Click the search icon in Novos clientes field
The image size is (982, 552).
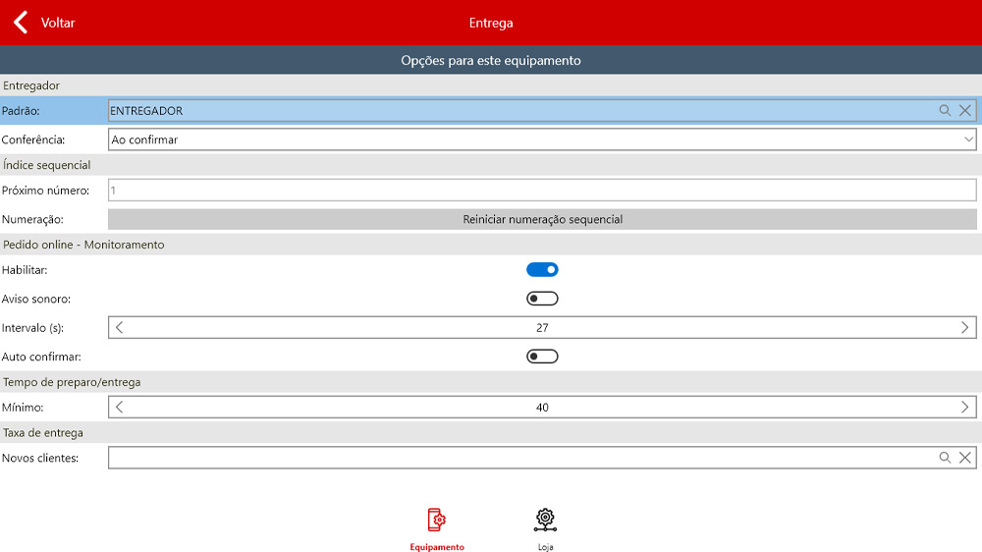[945, 458]
